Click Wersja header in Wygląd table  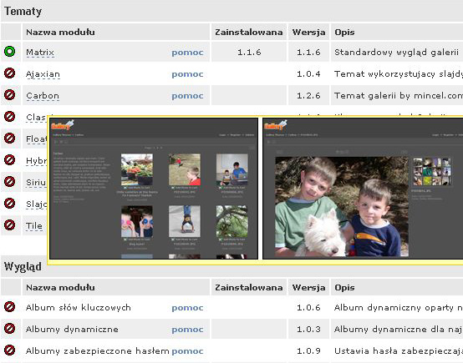click(309, 288)
